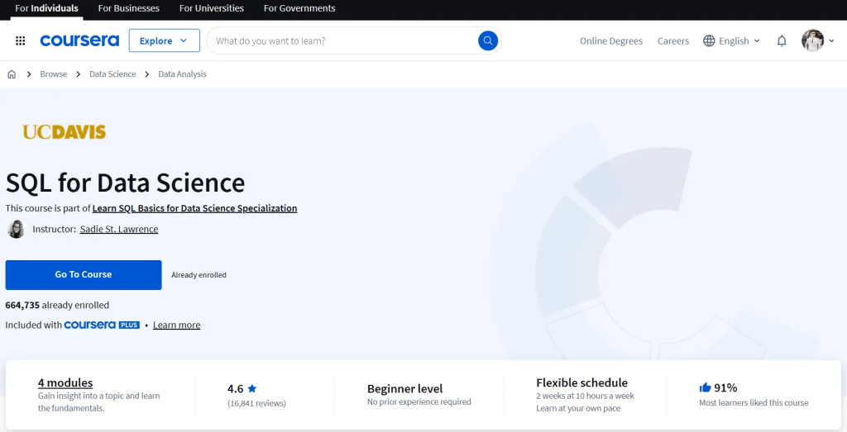Go to the Data Science breadcrumb
Image resolution: width=847 pixels, height=432 pixels.
pyautogui.click(x=112, y=74)
